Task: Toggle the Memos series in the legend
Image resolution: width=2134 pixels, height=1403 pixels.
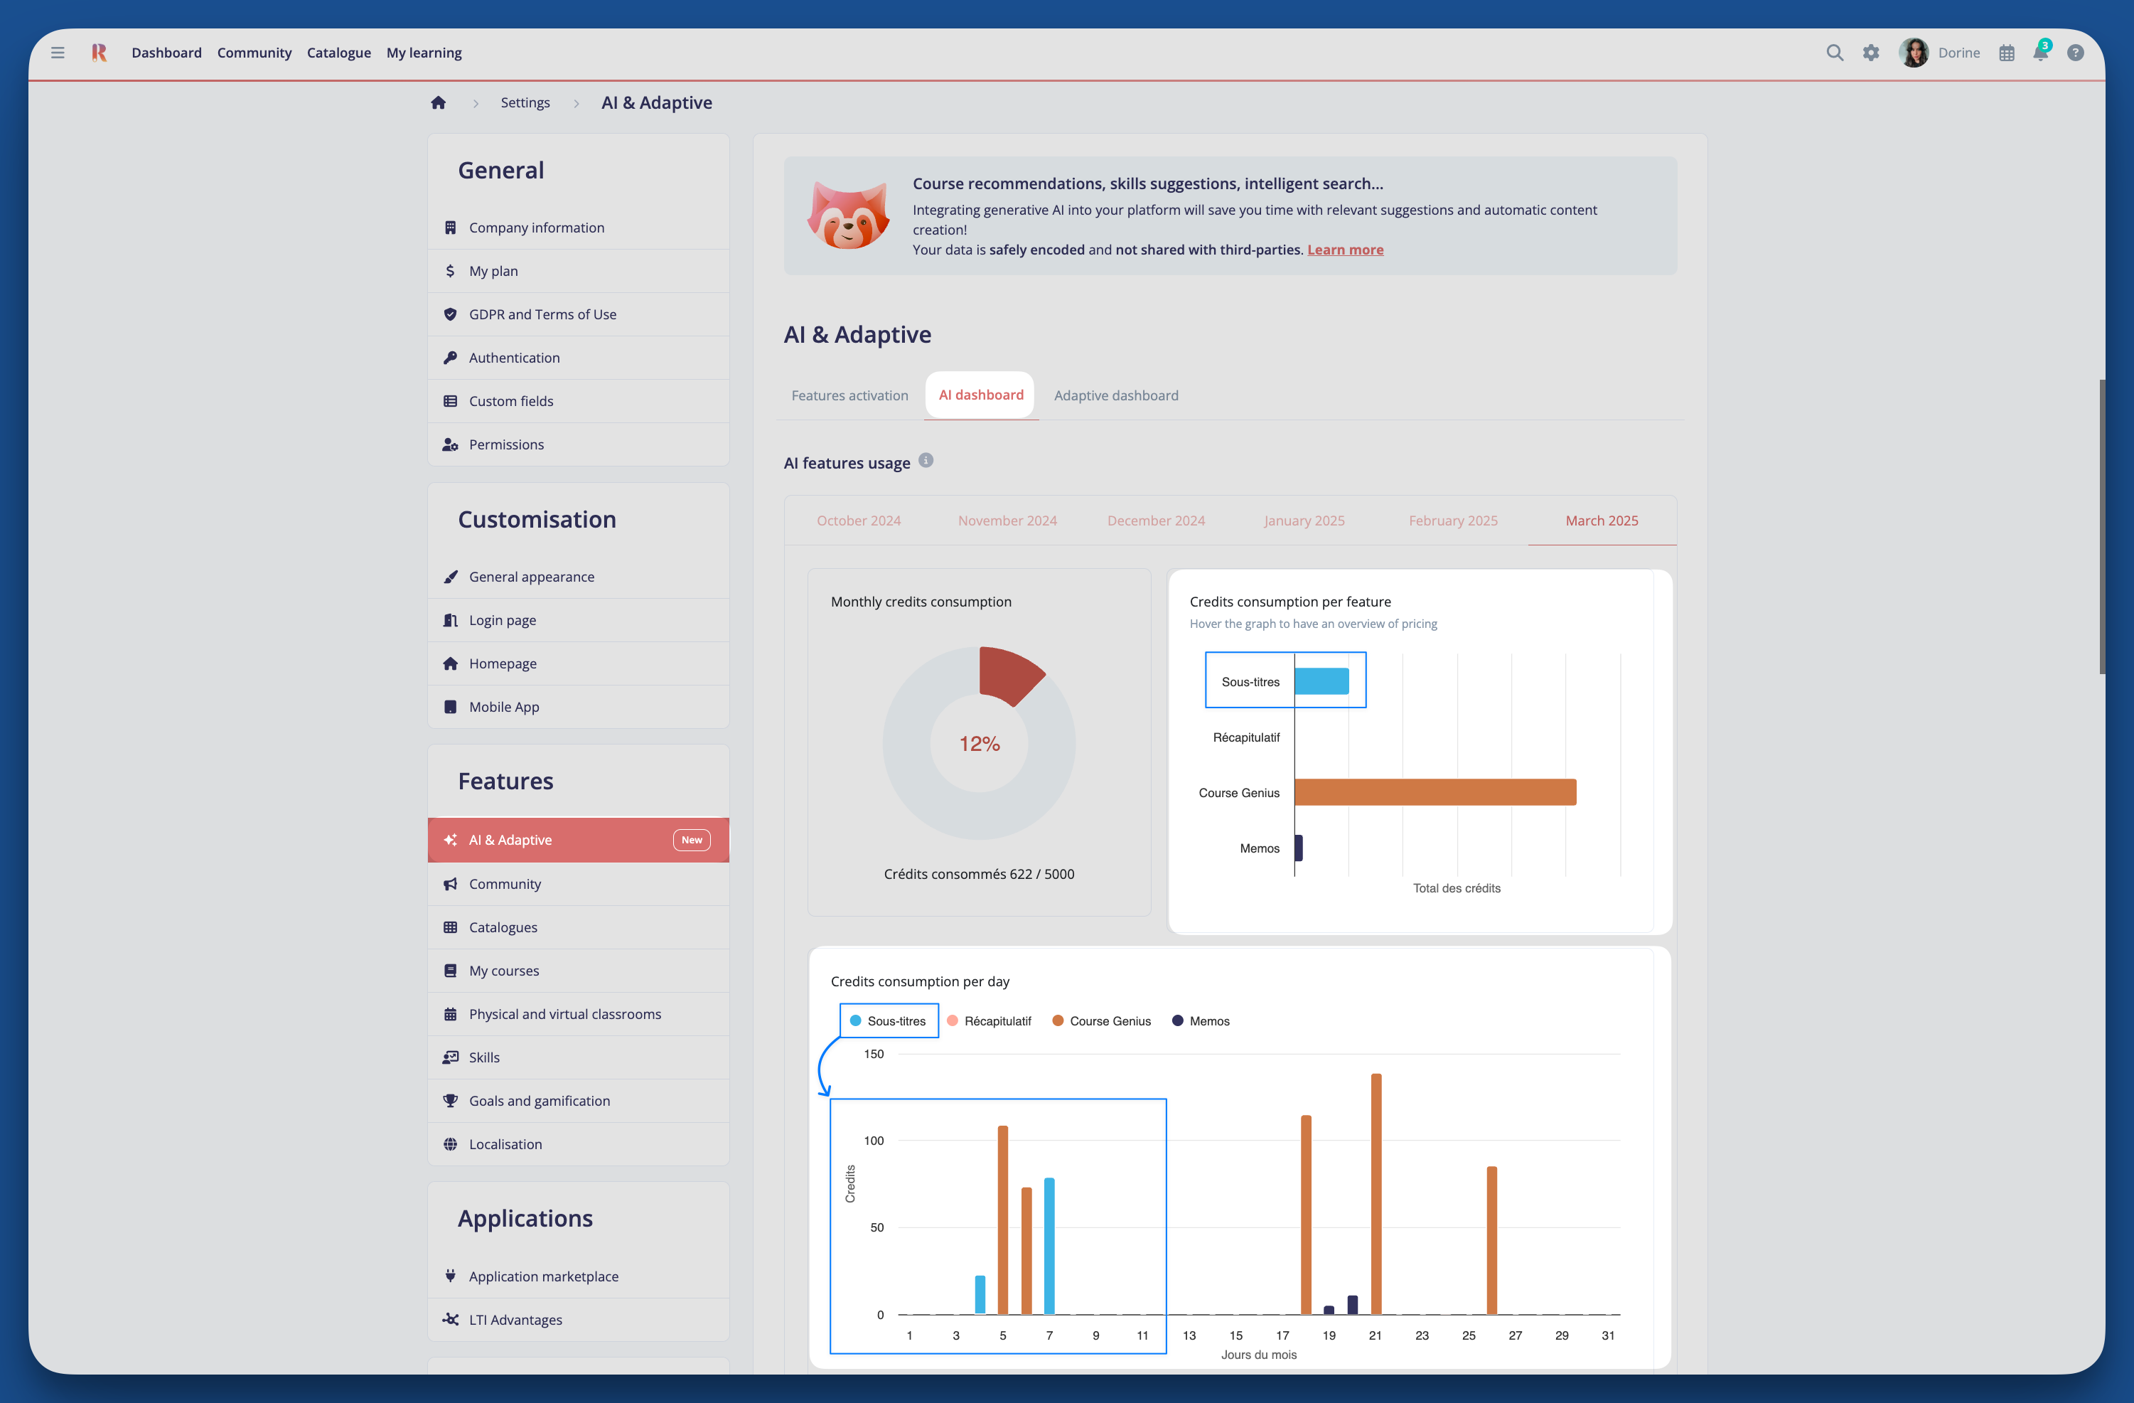Action: pos(1201,1020)
